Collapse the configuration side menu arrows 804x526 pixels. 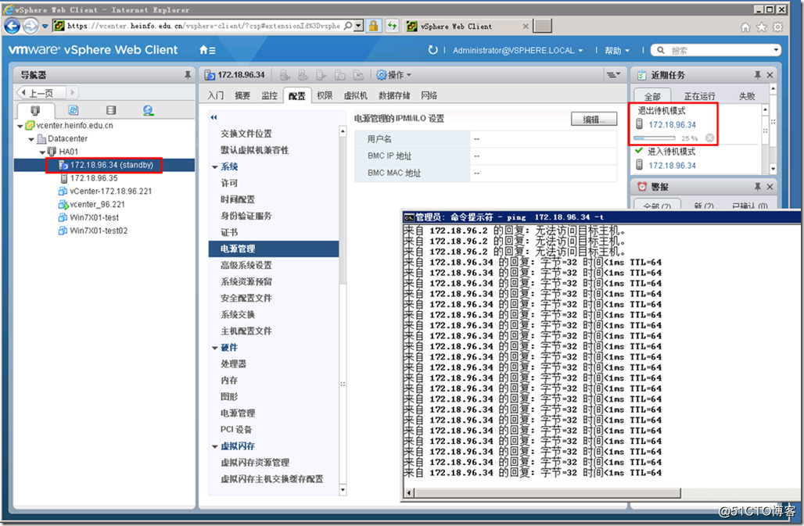[x=213, y=117]
